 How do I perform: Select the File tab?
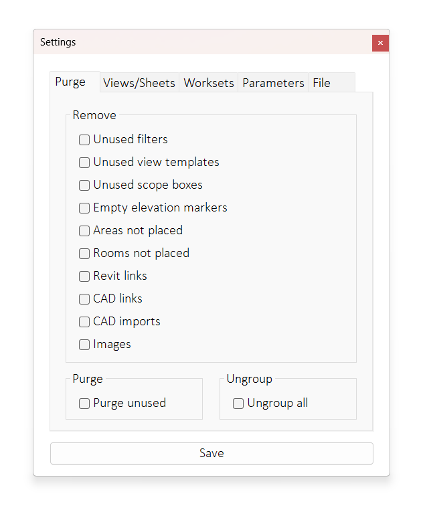coord(322,83)
